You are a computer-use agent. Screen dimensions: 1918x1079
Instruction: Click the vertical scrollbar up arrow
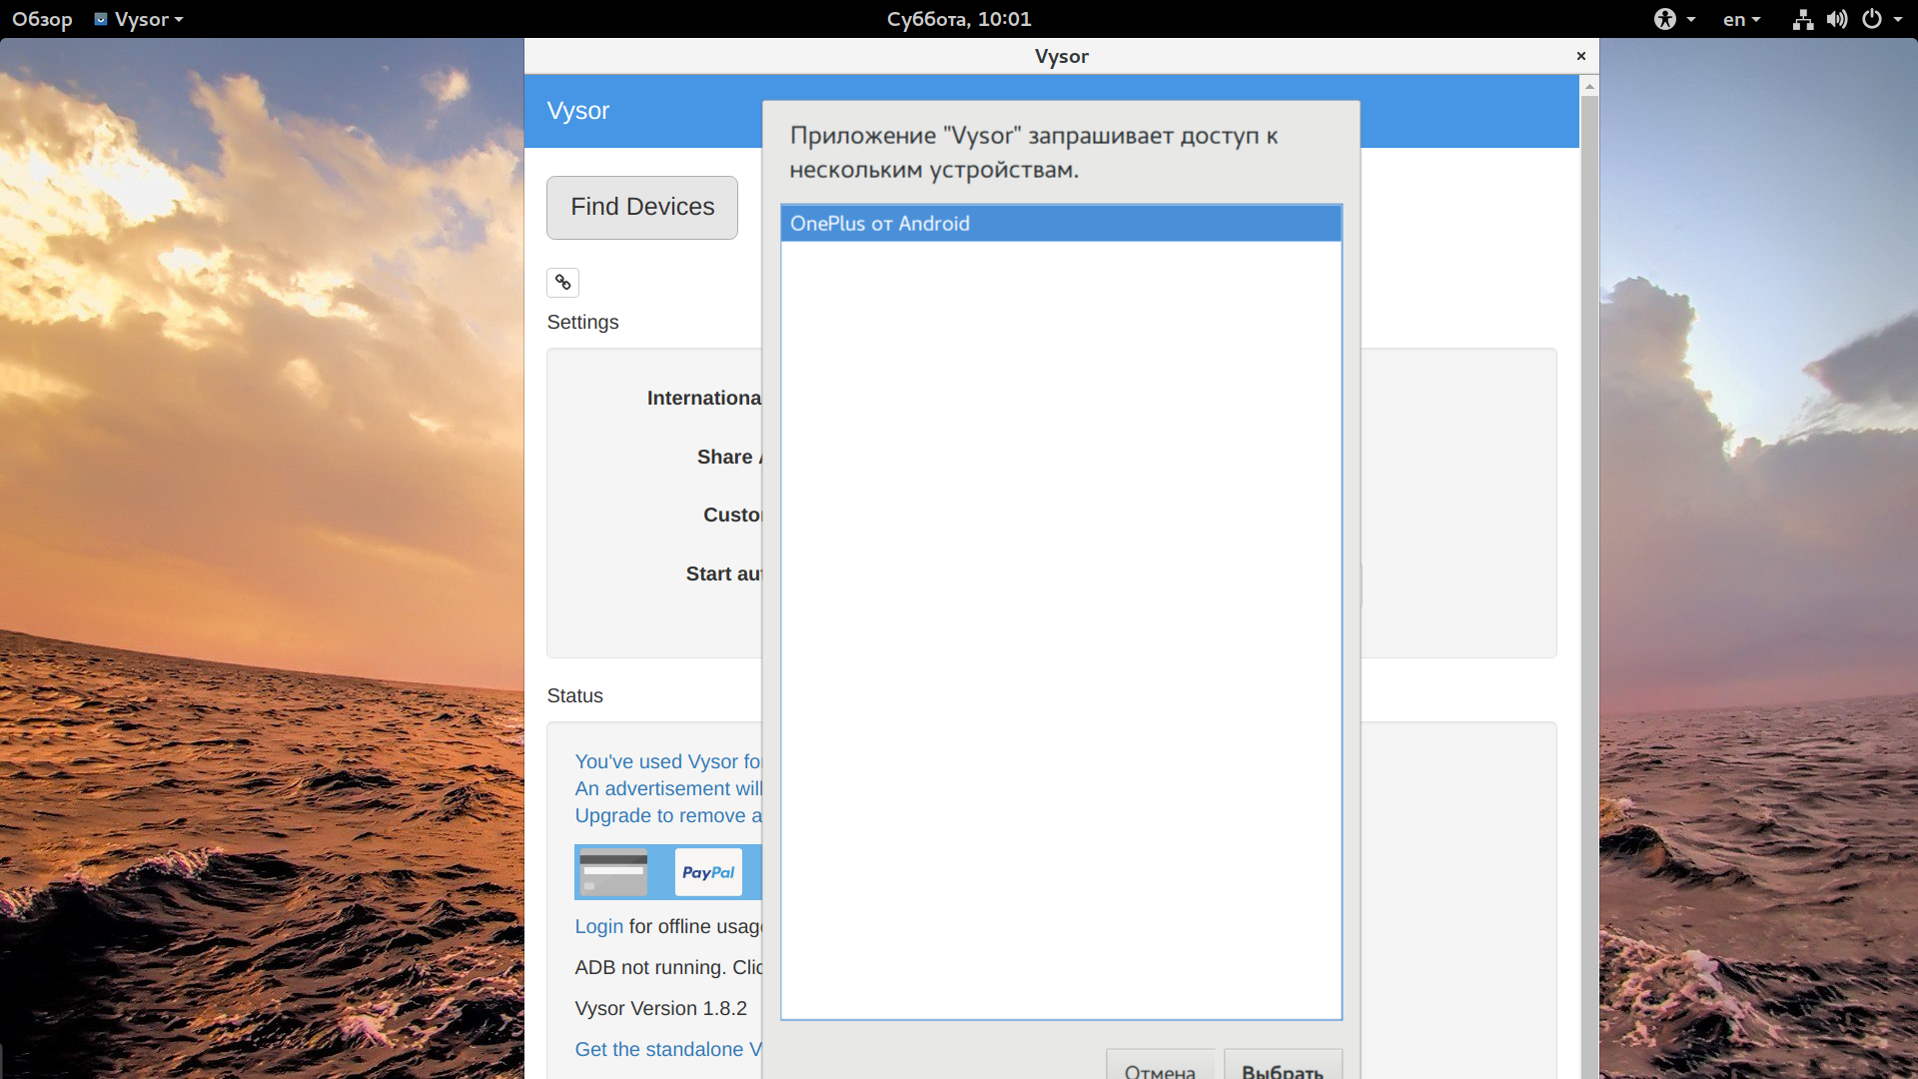(1589, 87)
